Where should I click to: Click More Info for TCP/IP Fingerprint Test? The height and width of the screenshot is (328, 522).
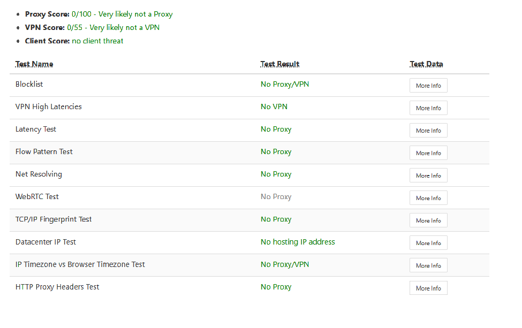tap(428, 220)
